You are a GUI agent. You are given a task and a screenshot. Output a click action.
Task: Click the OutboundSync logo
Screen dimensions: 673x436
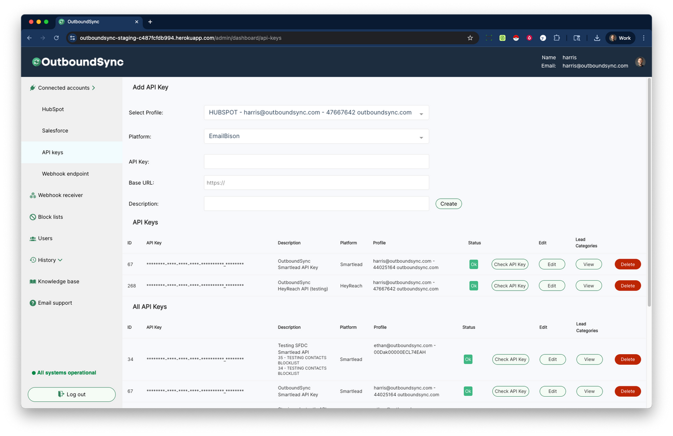(77, 62)
